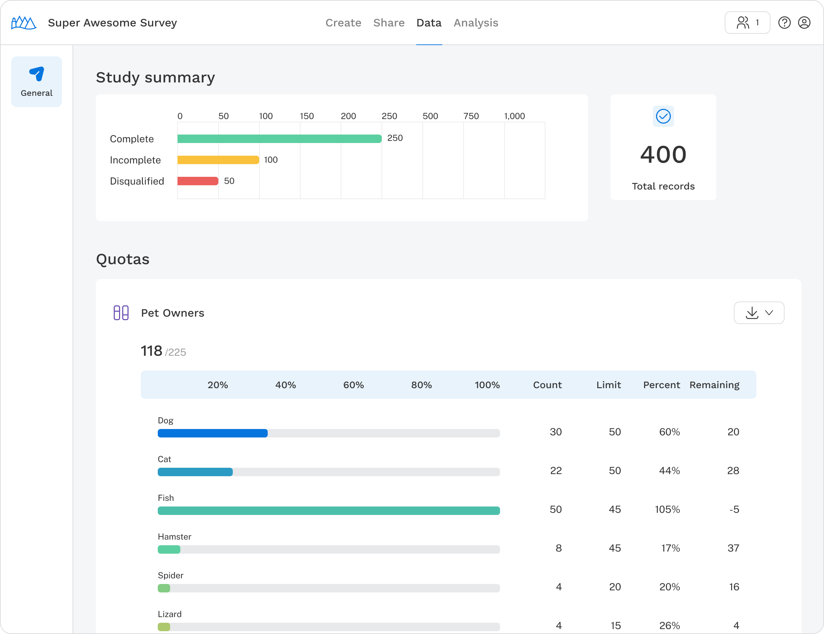
Task: Open the help question mark icon
Action: (785, 23)
